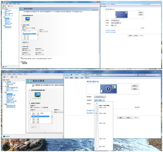The height and width of the screenshot is (152, 163).
Task: Click 检测(C) button in bottom resolution window
Action: 135,86
